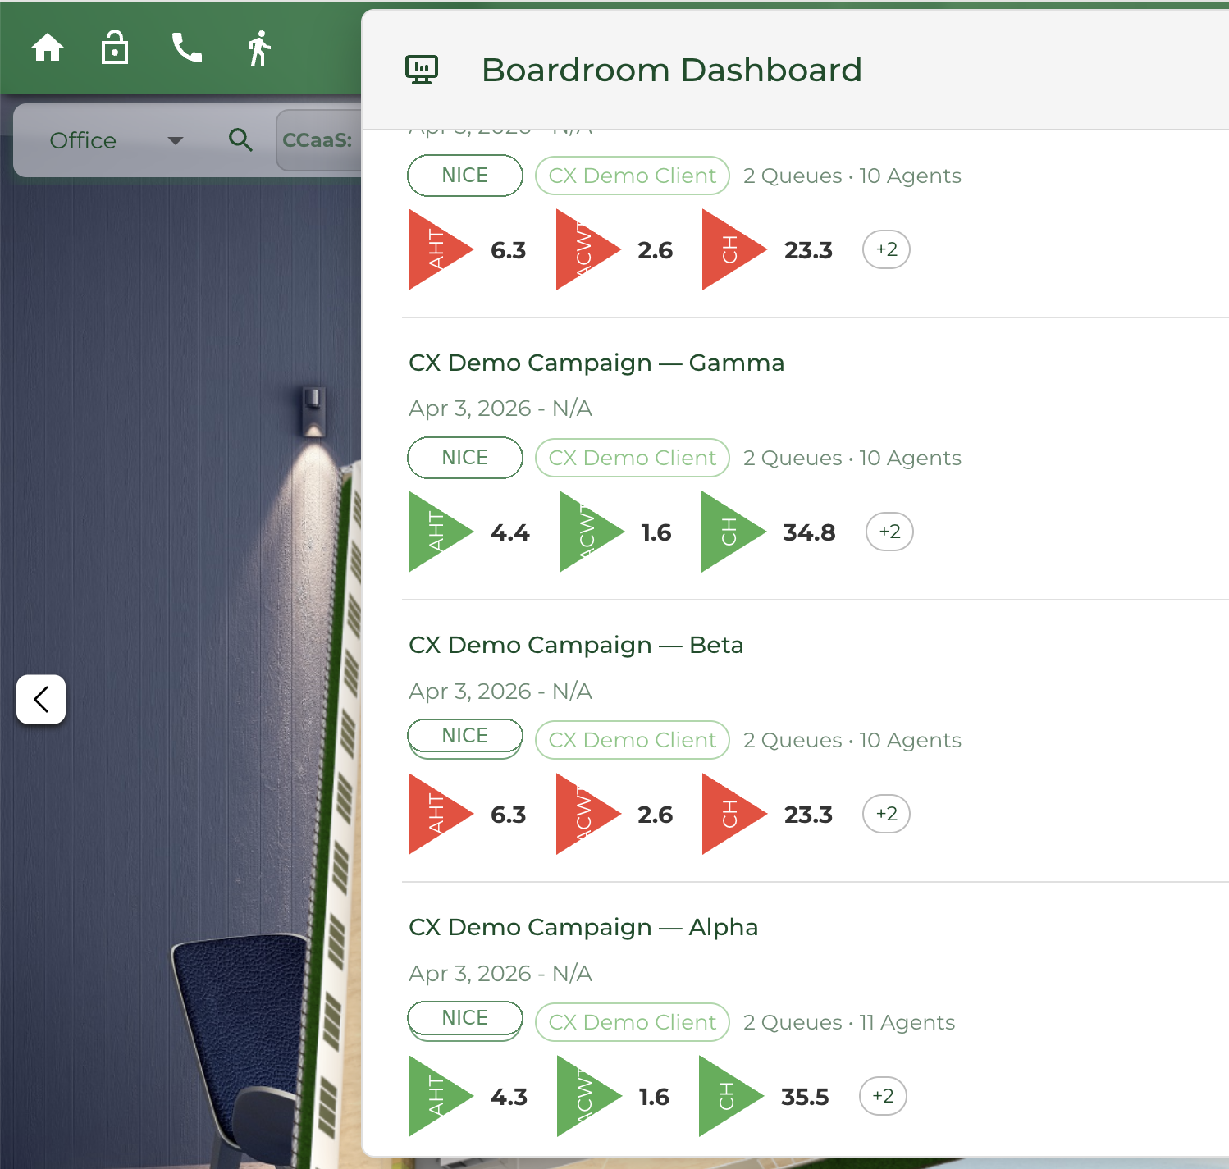Click value 35.5 in Alpha campaign

point(805,1097)
